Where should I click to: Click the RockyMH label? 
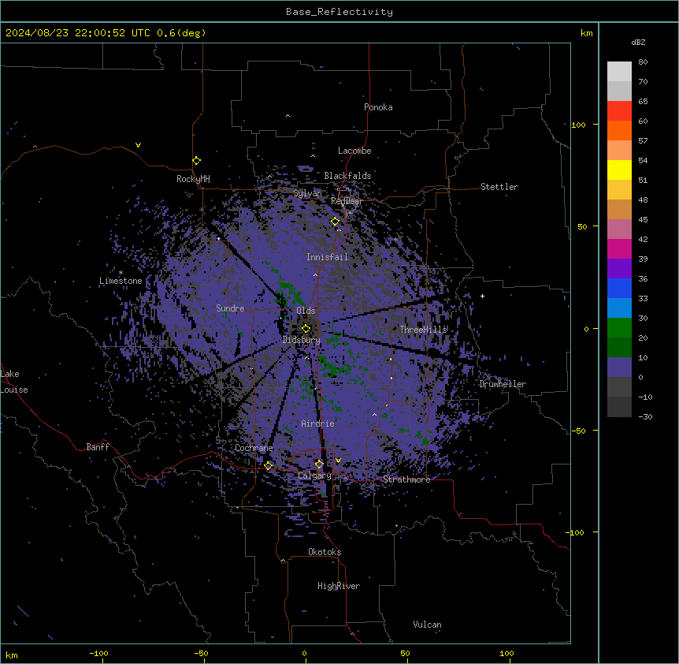tap(193, 179)
